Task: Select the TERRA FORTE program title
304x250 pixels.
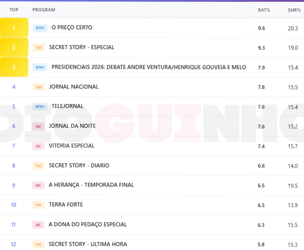Action: pos(66,205)
